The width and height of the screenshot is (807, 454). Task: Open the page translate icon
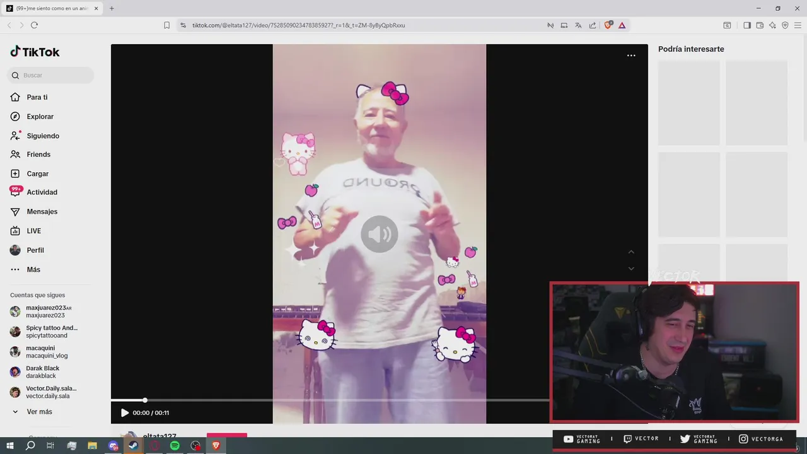(578, 25)
